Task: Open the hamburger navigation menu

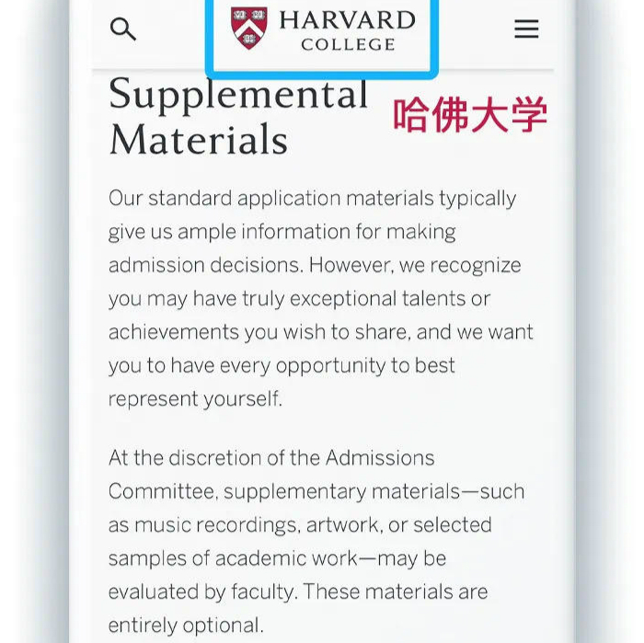Action: point(526,29)
